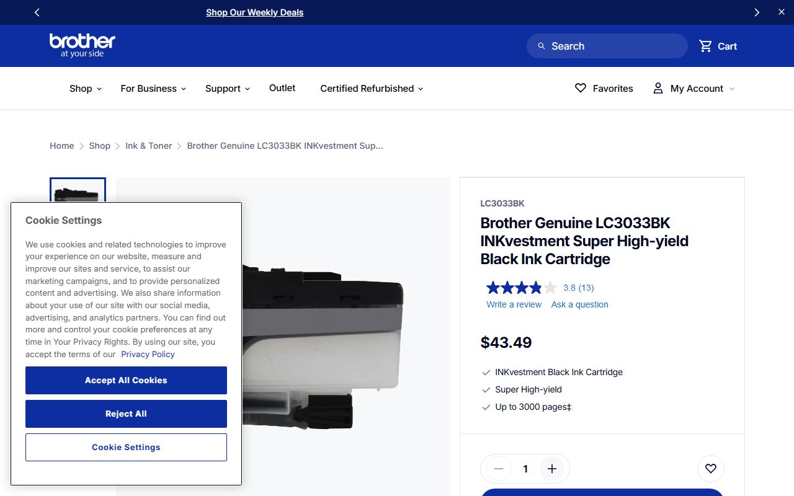Image resolution: width=794 pixels, height=496 pixels.
Task: Open the Cart text link
Action: coord(728,46)
